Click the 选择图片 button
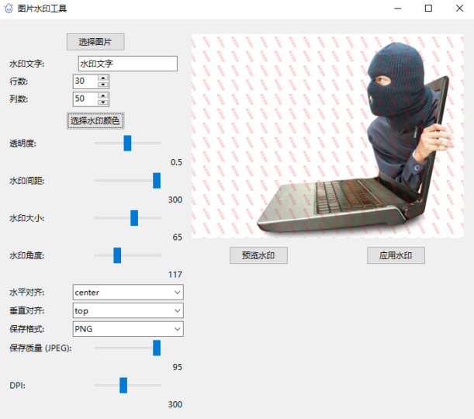 tap(95, 42)
